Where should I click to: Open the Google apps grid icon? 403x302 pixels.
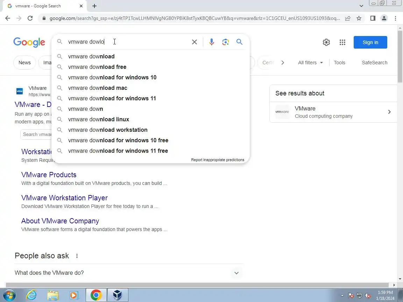tap(342, 42)
